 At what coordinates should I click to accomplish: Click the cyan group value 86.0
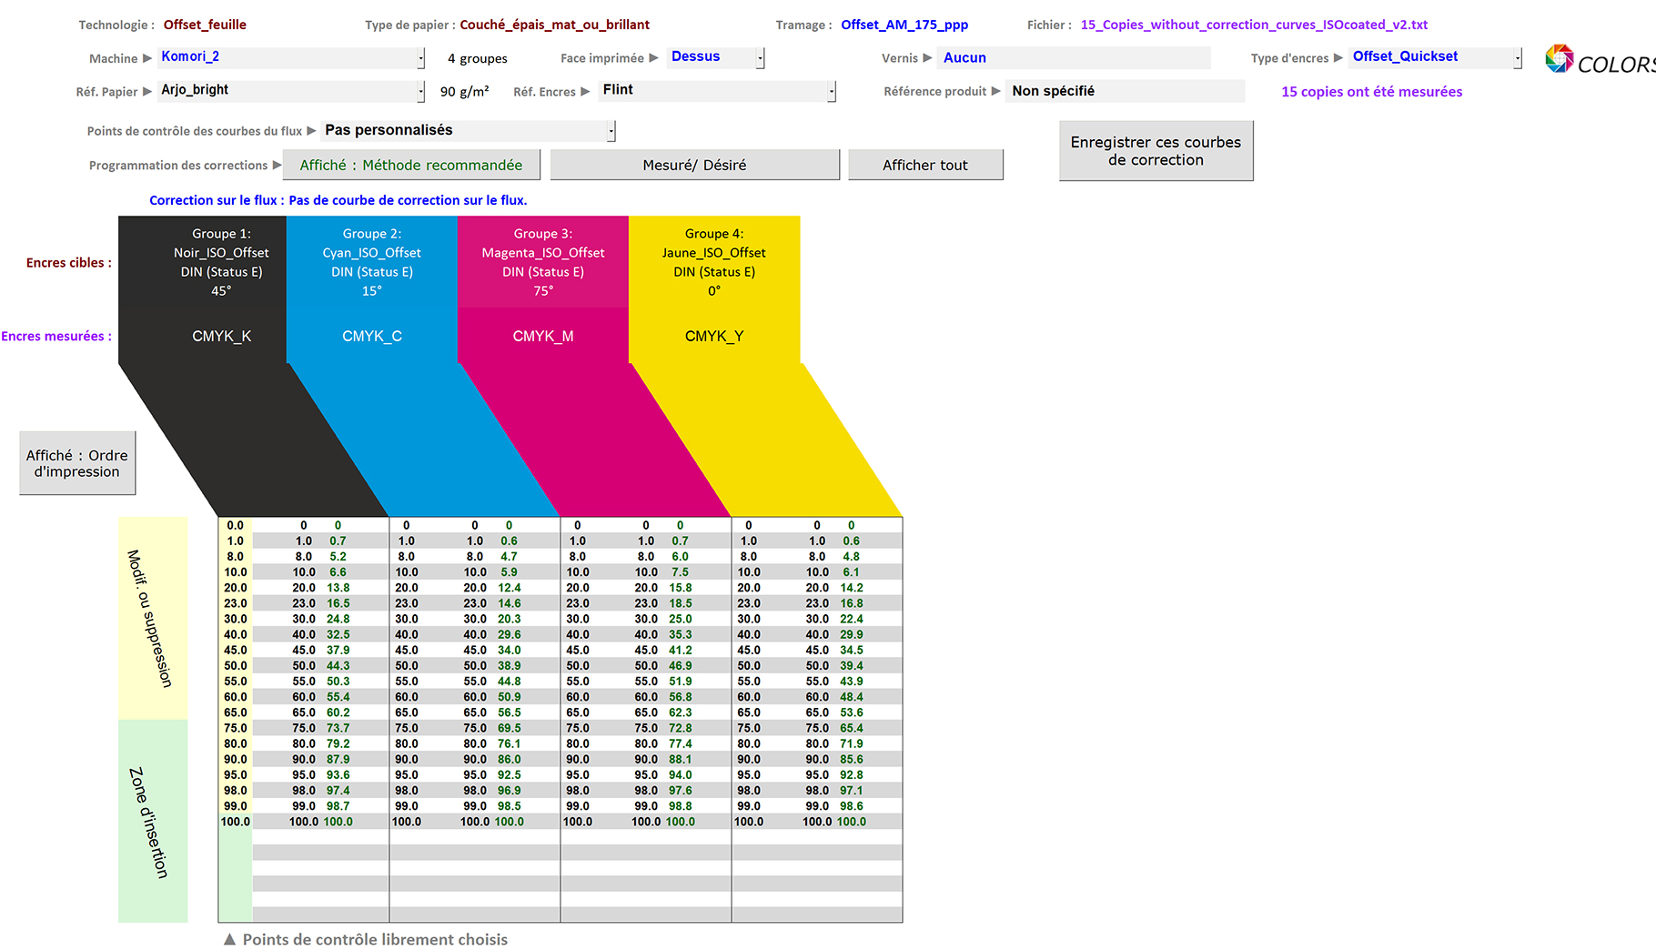pyautogui.click(x=510, y=760)
